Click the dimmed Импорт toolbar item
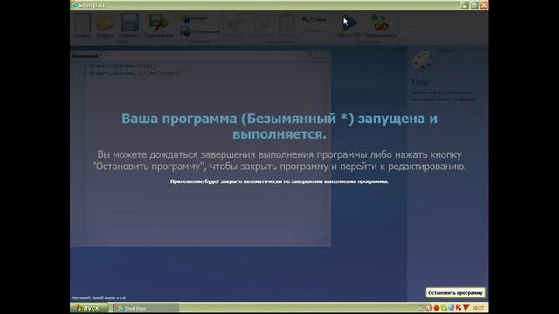559x314 pixels. 194,18
